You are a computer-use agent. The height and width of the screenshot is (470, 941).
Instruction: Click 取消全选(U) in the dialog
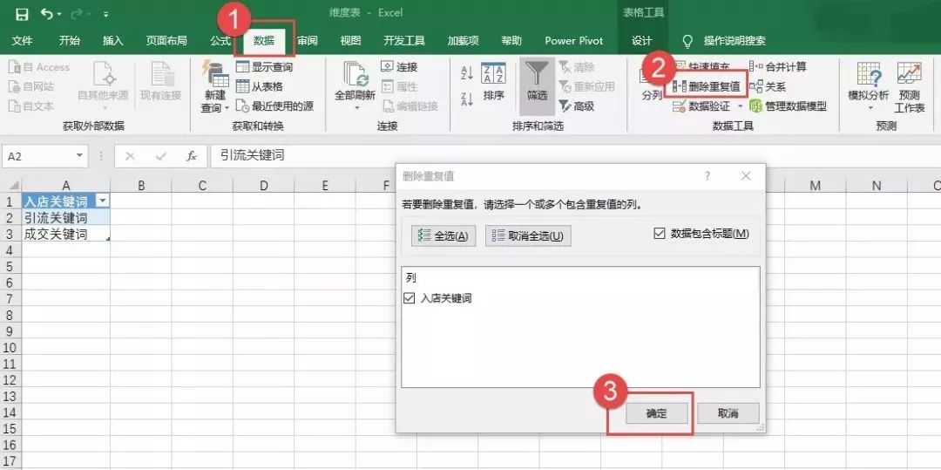pos(528,236)
